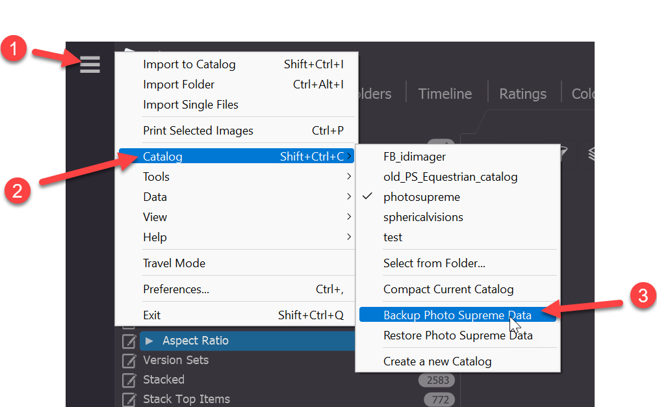The image size is (657, 407).
Task: Expand the Help submenu
Action: coord(237,237)
